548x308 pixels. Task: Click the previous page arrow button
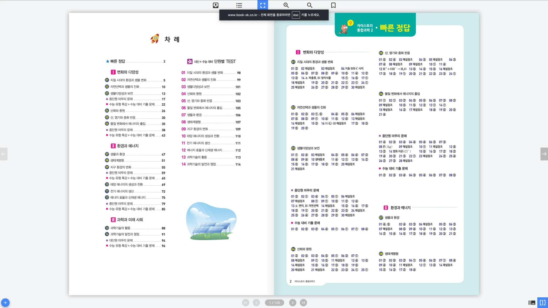[x=256, y=303]
